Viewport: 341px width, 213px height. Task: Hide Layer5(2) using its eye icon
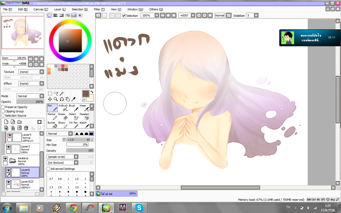click(8, 182)
